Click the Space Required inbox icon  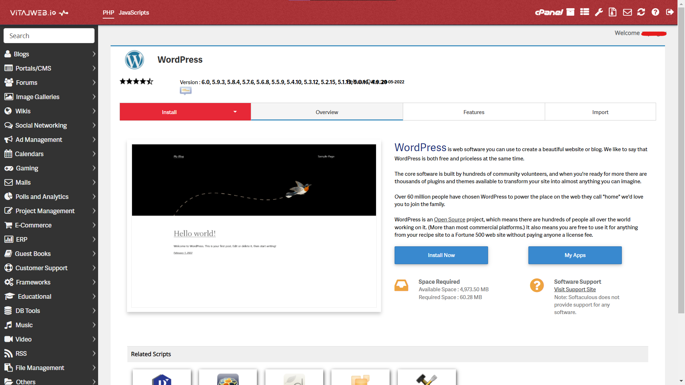point(401,286)
